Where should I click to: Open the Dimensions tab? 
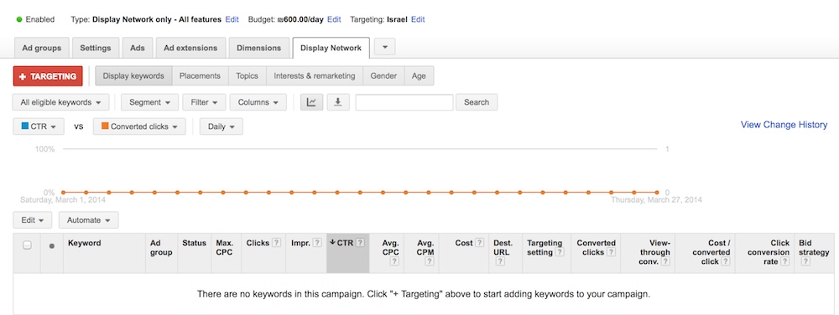259,48
